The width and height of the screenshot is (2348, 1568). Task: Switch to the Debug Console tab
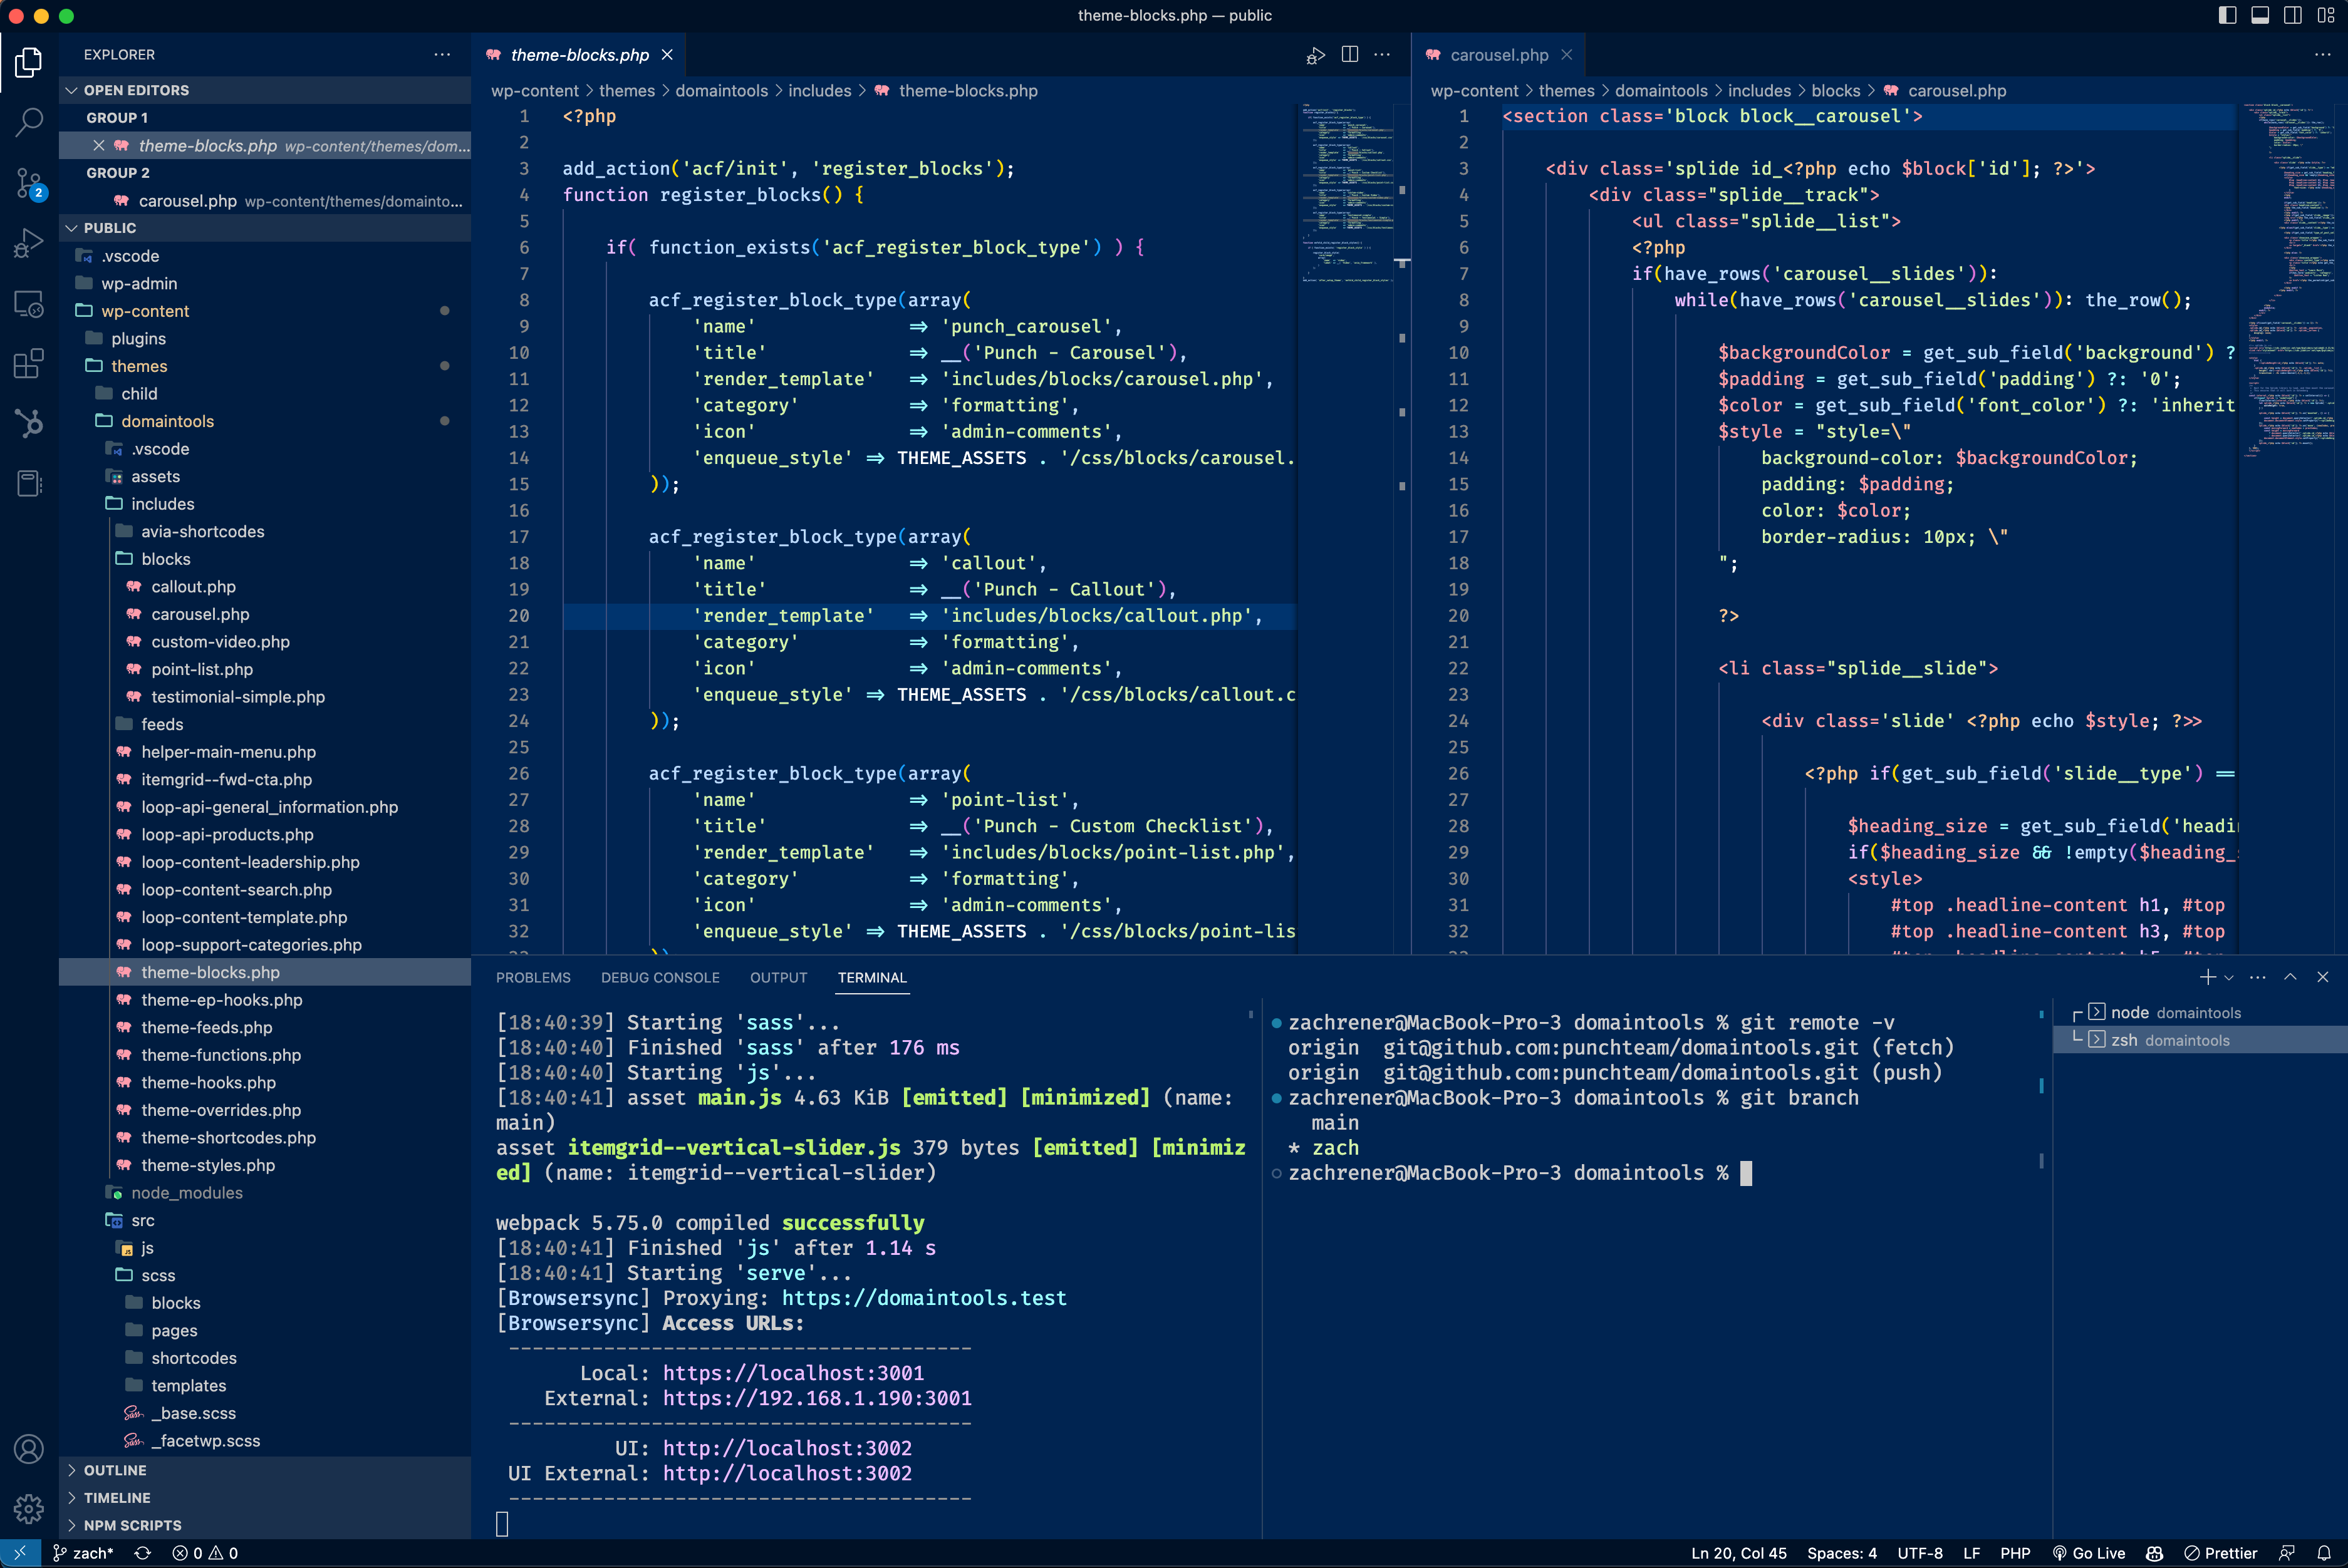coord(660,978)
